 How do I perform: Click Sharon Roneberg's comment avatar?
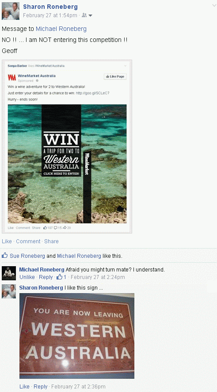(x=9, y=291)
